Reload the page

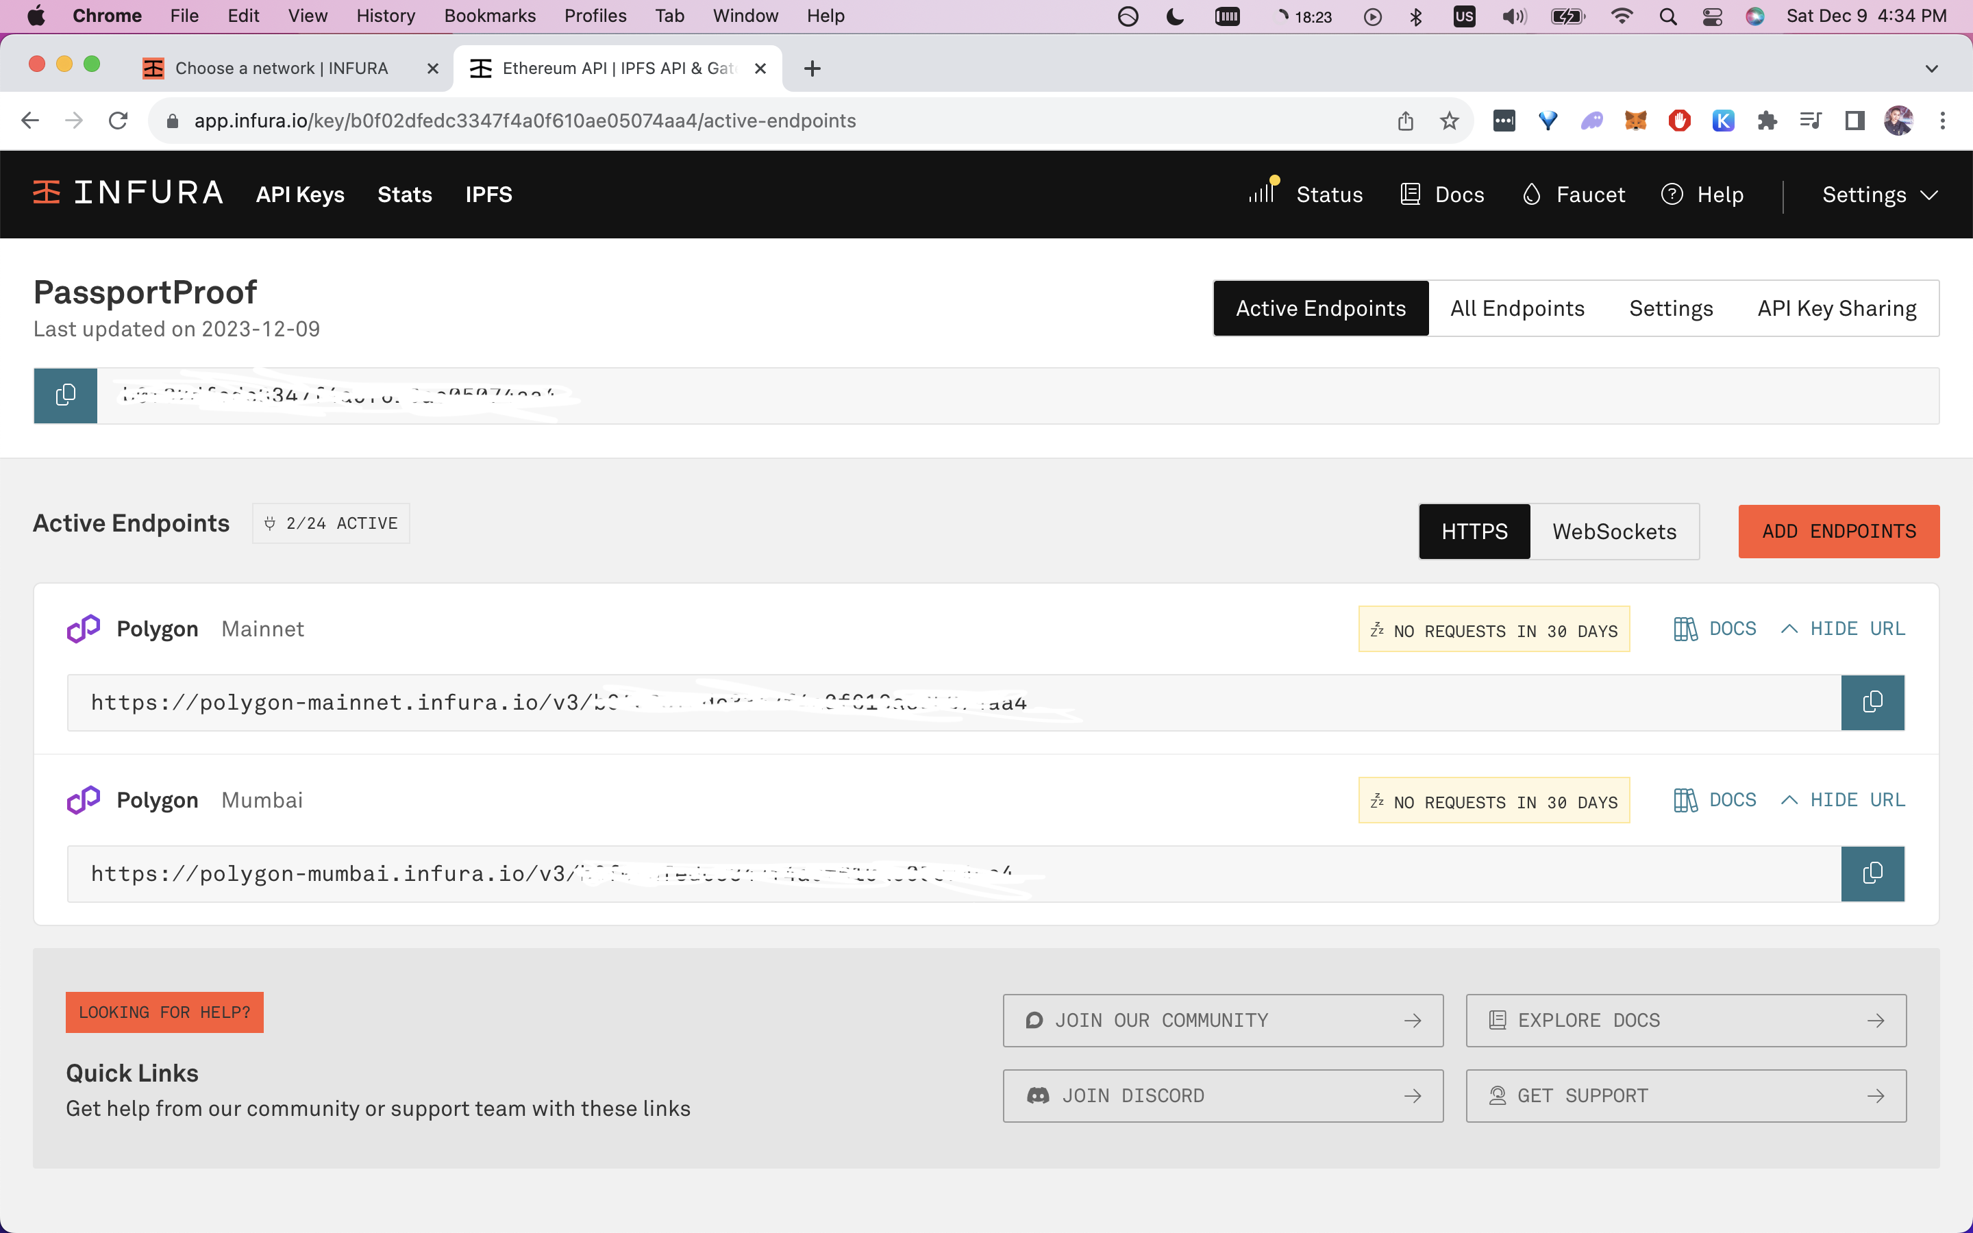coord(119,121)
